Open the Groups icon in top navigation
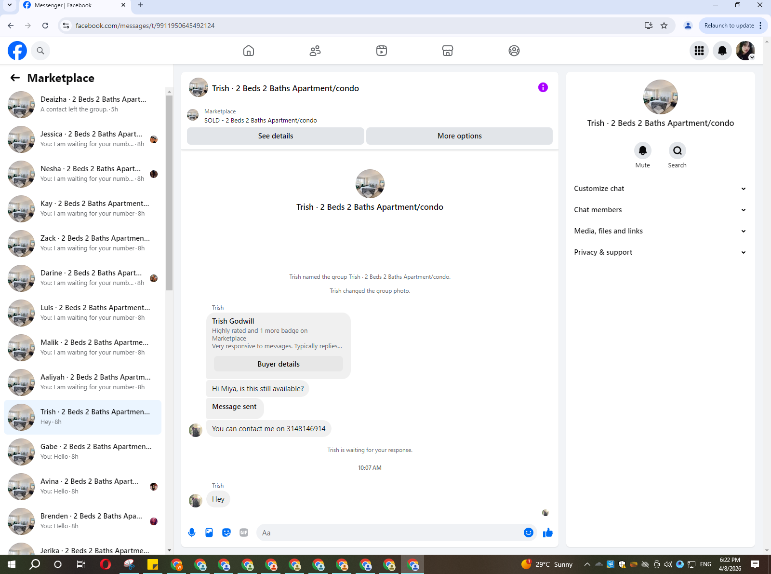This screenshot has width=771, height=574. (514, 51)
